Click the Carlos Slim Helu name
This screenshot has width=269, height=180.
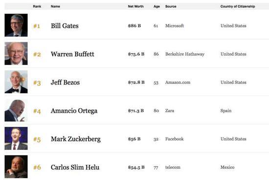(75, 167)
